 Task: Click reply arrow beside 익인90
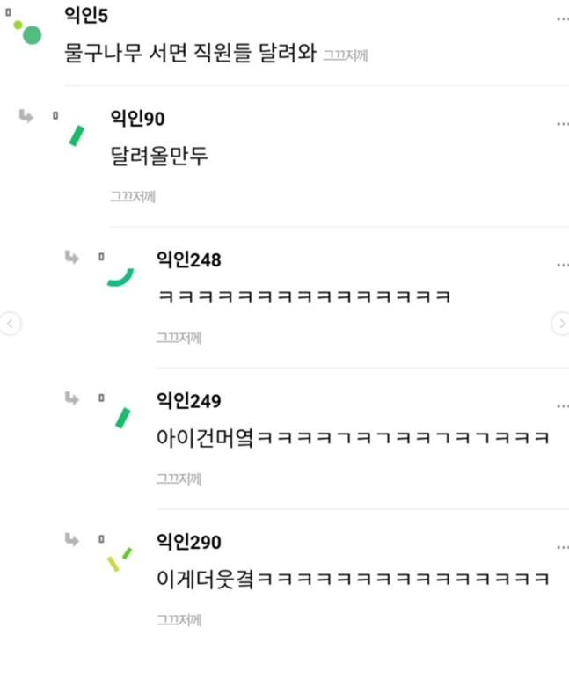(26, 116)
